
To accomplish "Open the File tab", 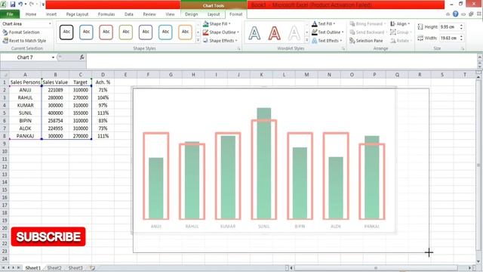I will 10,14.
